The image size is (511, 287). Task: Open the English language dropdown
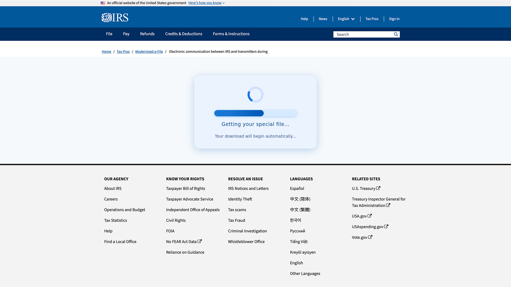(x=346, y=19)
